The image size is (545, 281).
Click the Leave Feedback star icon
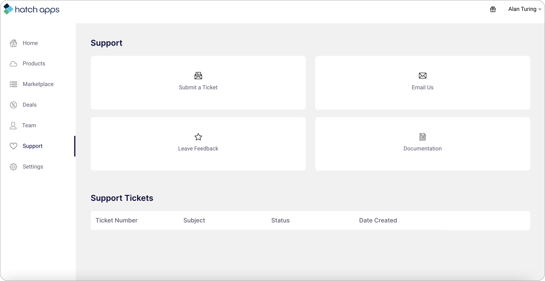point(198,137)
